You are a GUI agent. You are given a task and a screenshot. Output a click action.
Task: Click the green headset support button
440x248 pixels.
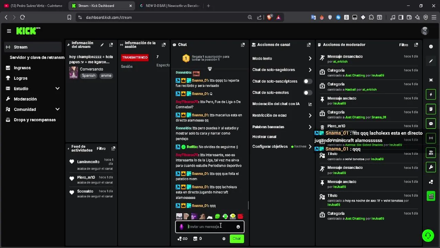tap(428, 236)
